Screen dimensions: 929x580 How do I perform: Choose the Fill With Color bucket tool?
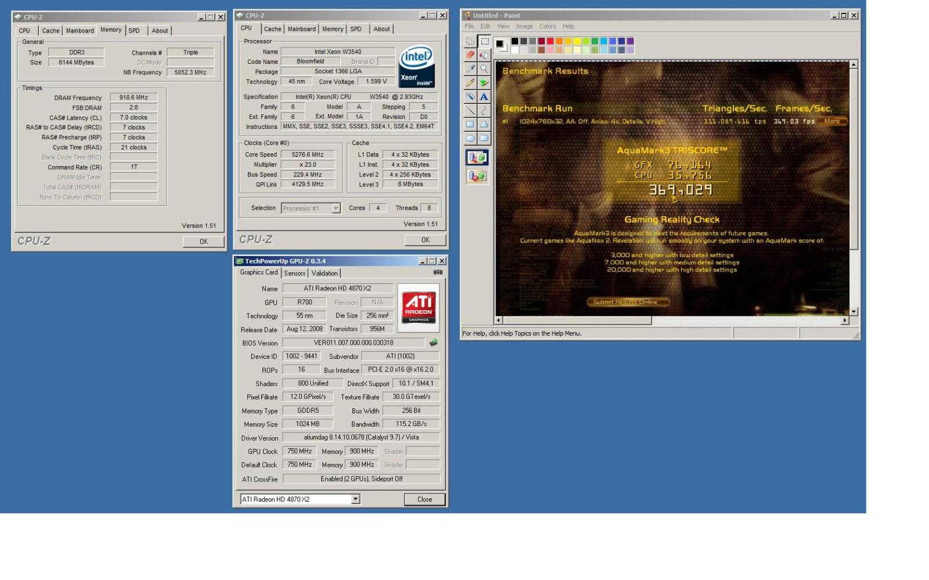pyautogui.click(x=484, y=55)
